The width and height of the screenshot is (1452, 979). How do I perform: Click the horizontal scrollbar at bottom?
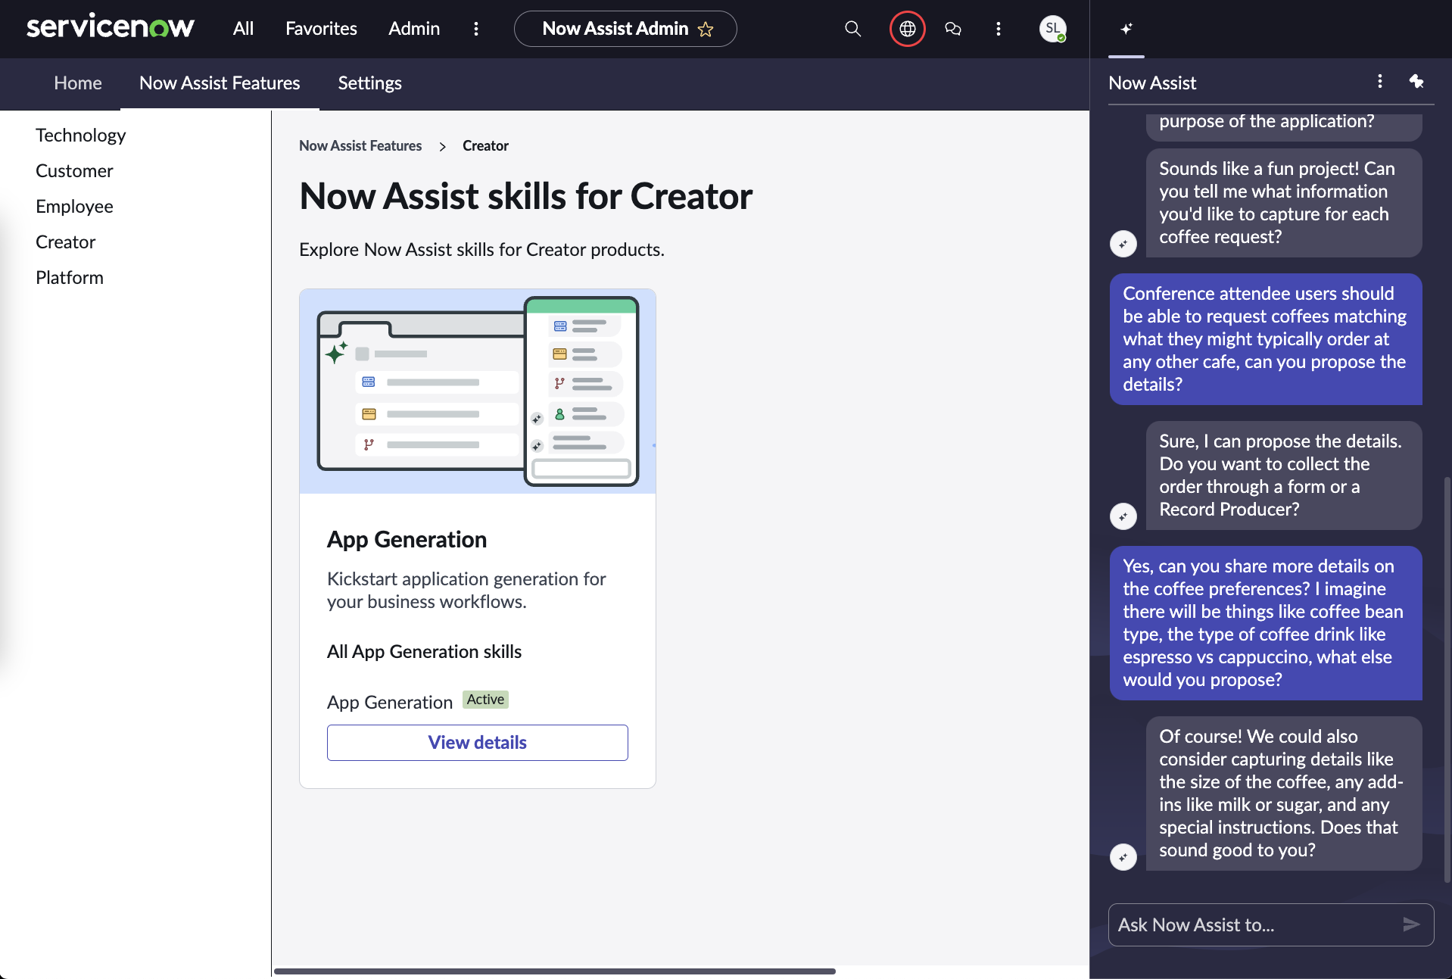click(554, 971)
